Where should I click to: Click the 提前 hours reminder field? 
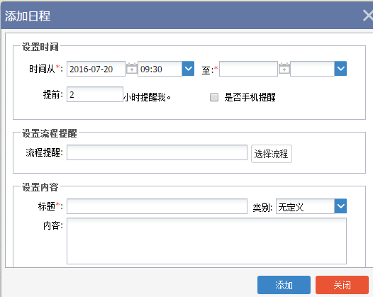point(95,94)
